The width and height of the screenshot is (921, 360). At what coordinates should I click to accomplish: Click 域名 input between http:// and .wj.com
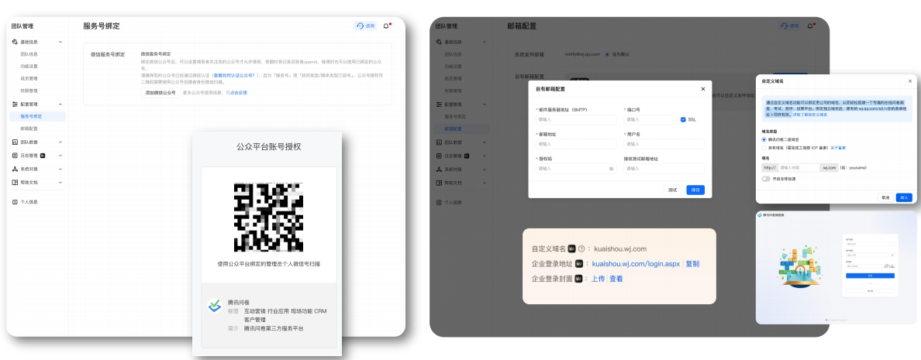click(798, 168)
